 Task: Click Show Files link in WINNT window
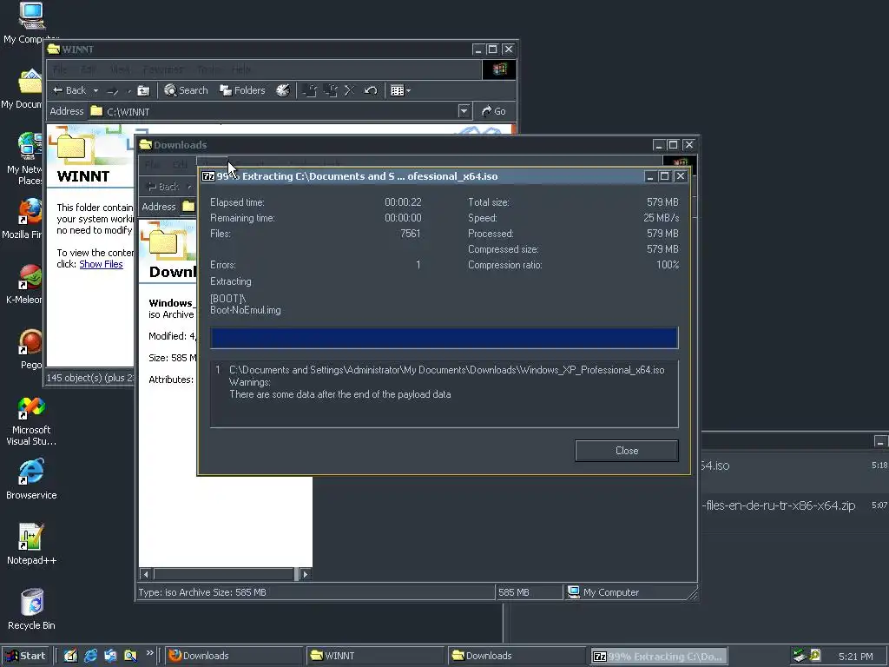tap(101, 264)
